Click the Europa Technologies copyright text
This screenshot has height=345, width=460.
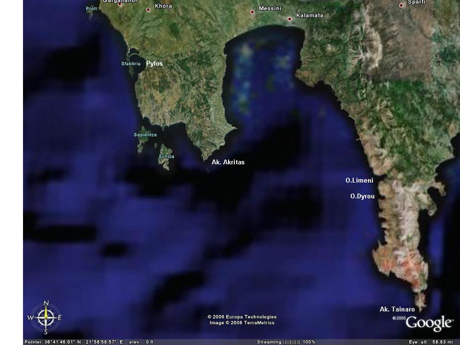tap(242, 317)
